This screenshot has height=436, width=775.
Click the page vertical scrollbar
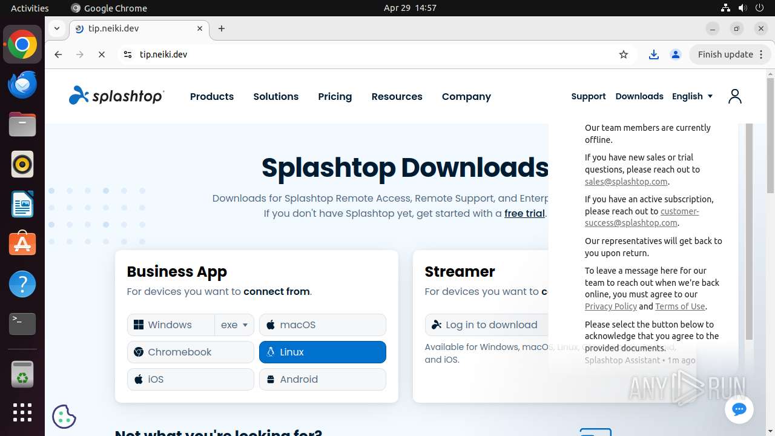(770, 136)
